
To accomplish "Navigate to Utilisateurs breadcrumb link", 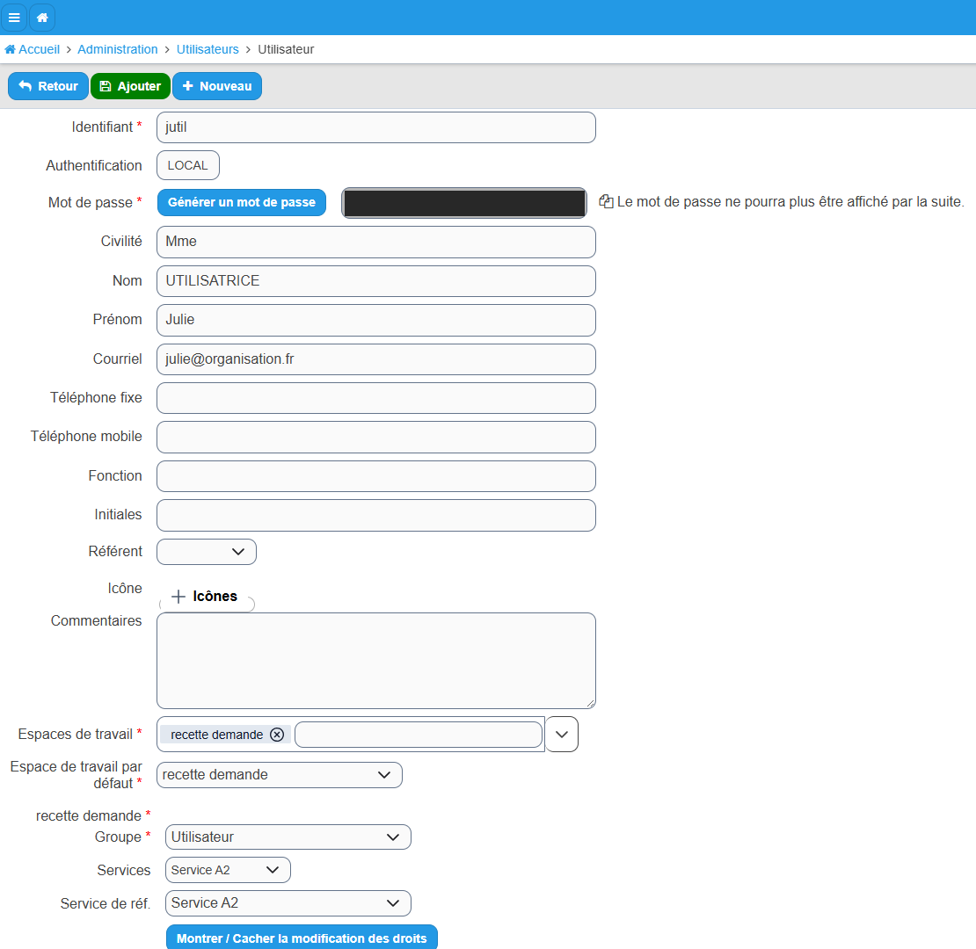I will [x=208, y=50].
